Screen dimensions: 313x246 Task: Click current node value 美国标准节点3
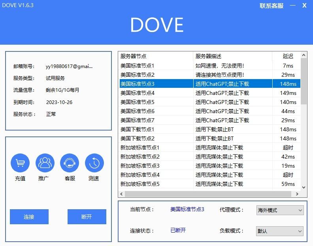click(x=187, y=209)
